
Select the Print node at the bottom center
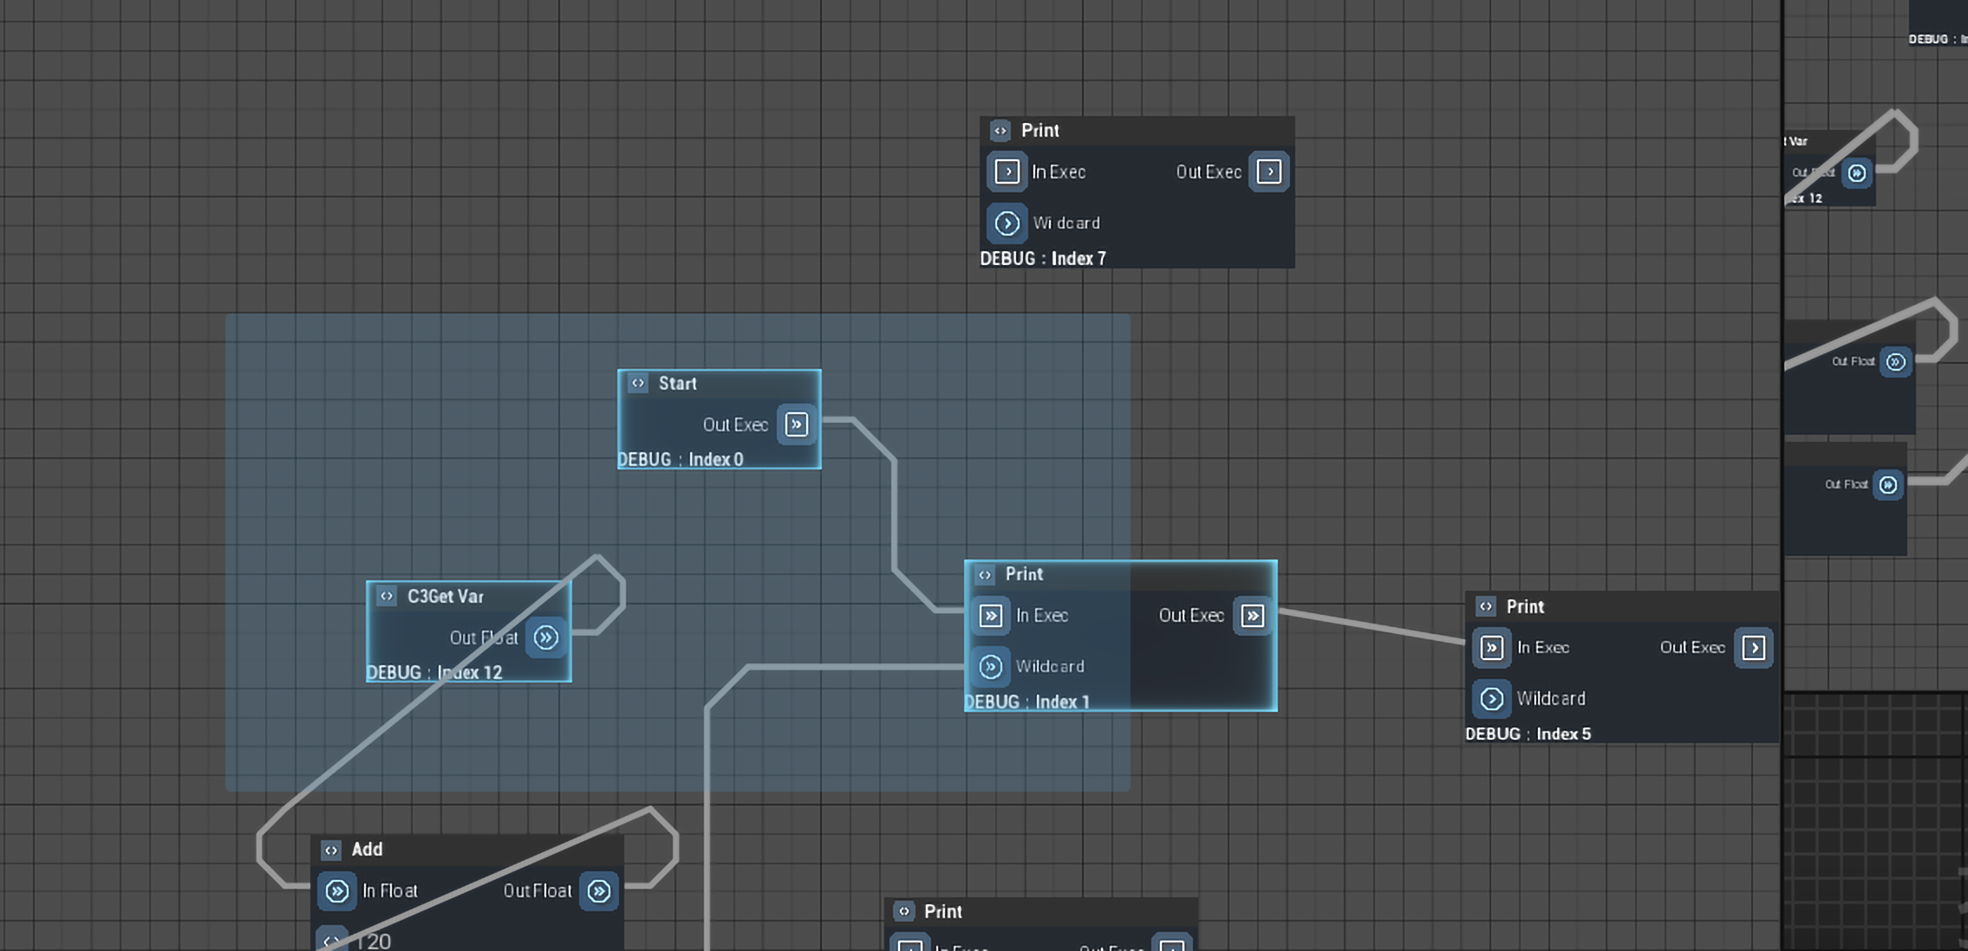(x=942, y=911)
